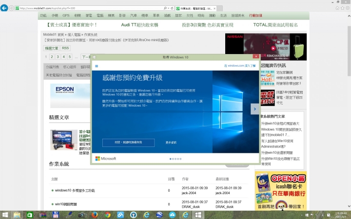Go back with the IE back arrow
This screenshot has width=351, height=219.
coord(4,8)
